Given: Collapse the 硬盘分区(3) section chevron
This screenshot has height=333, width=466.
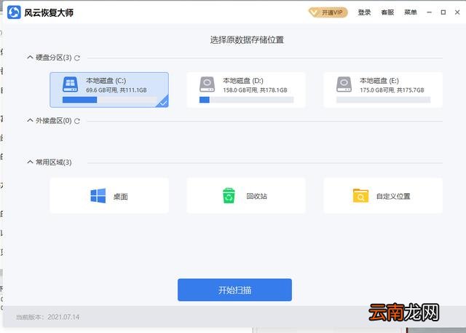Looking at the screenshot, I should (x=30, y=57).
